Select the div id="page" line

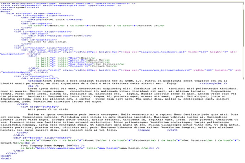point(34,13)
